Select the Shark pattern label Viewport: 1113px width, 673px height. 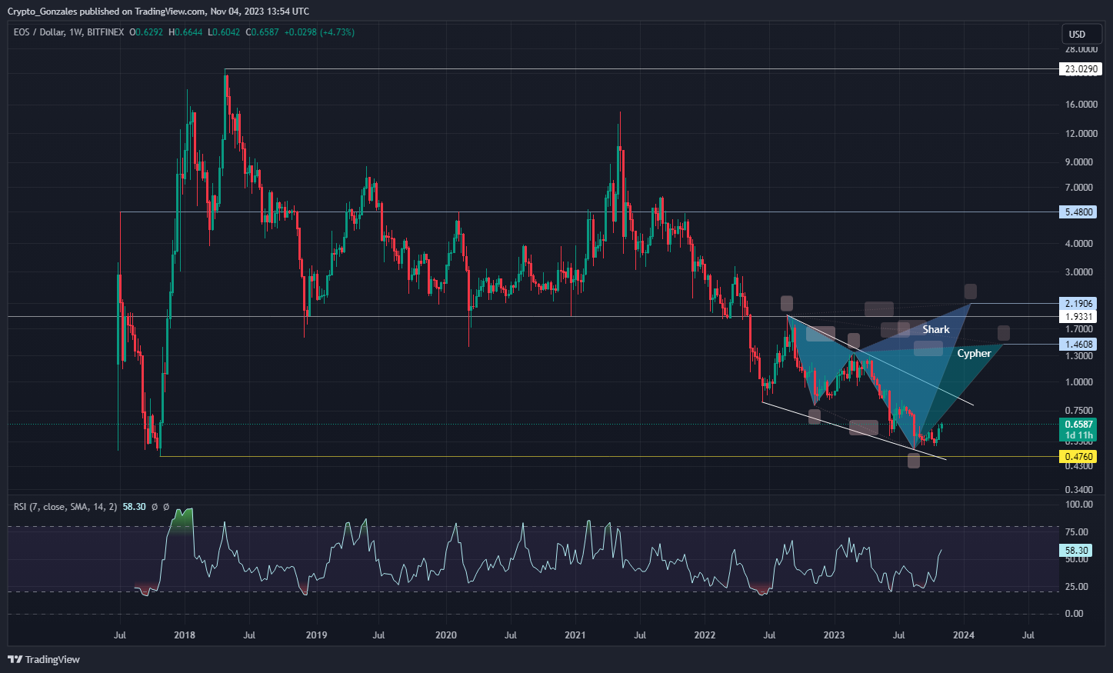coord(936,329)
